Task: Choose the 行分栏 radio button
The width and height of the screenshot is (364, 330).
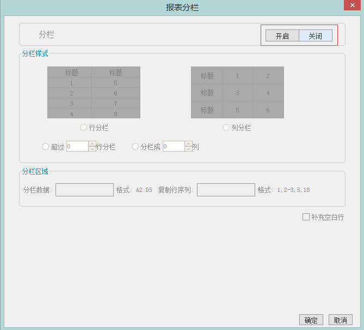Action: pos(83,128)
